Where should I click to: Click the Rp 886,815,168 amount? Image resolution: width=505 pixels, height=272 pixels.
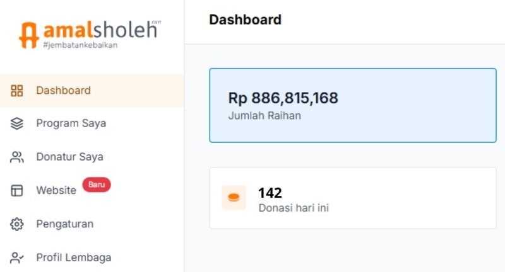(x=283, y=98)
